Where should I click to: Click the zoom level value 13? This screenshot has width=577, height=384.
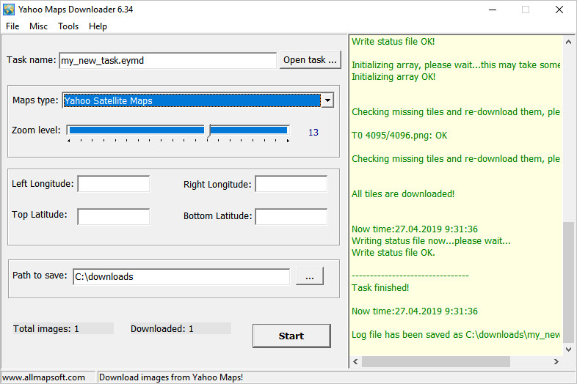pyautogui.click(x=313, y=133)
